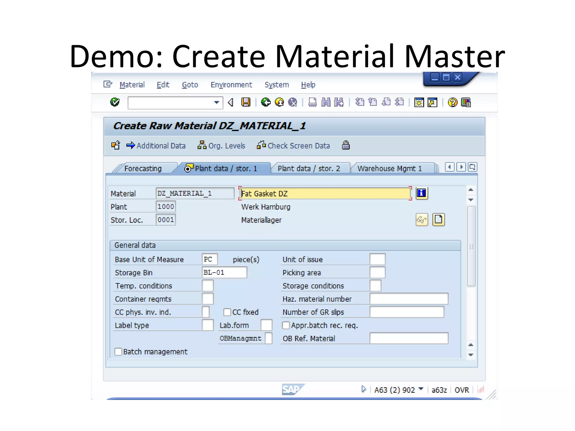Open the Material menu
Screen dimensions: 575x431
pos(132,85)
